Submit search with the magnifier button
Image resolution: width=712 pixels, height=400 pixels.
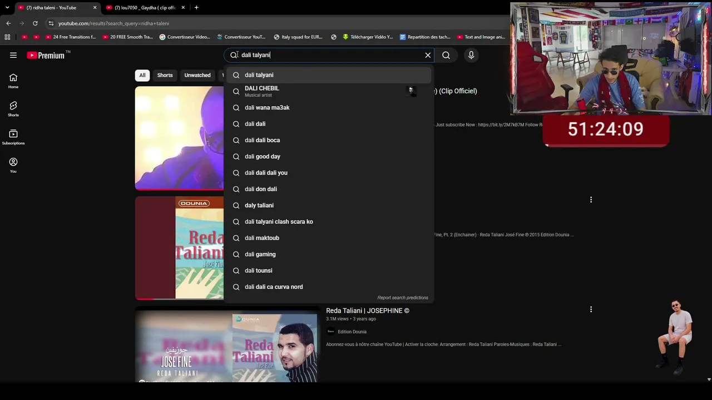[446, 55]
